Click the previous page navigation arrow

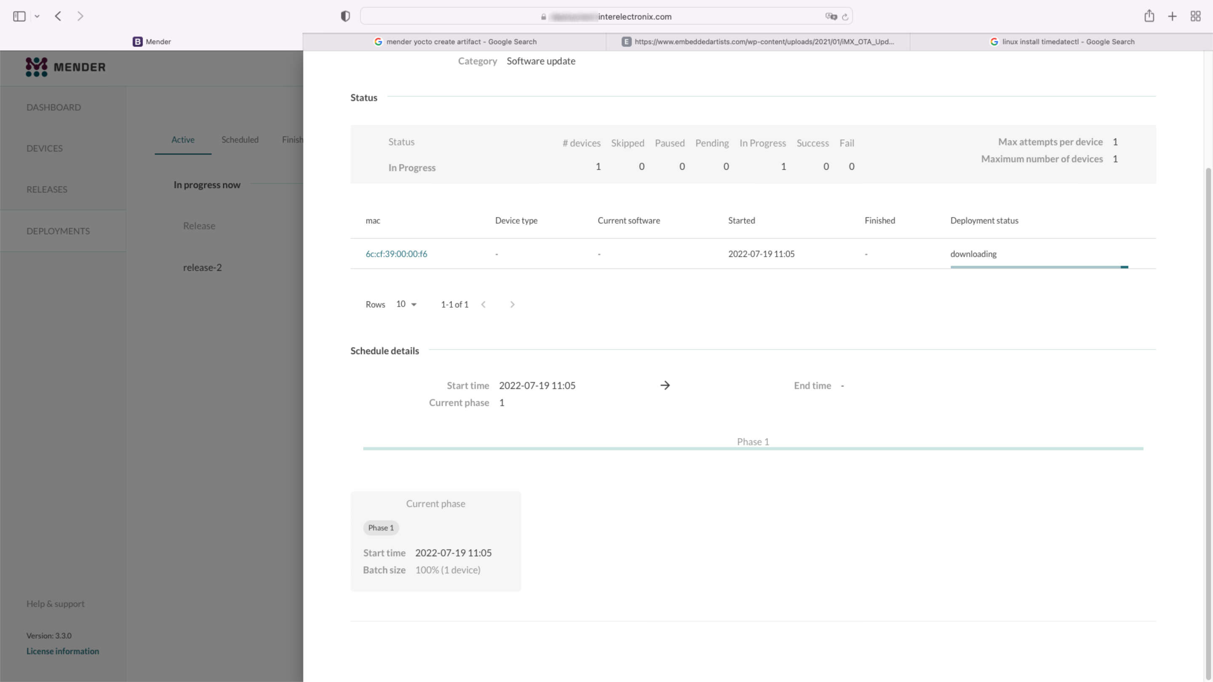pyautogui.click(x=483, y=304)
